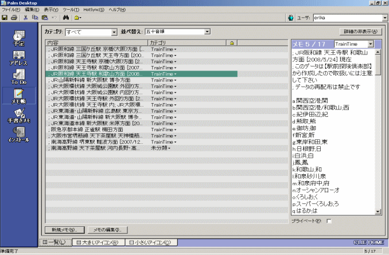
Task: Click the Cut scissors icon
Action: 25,18
